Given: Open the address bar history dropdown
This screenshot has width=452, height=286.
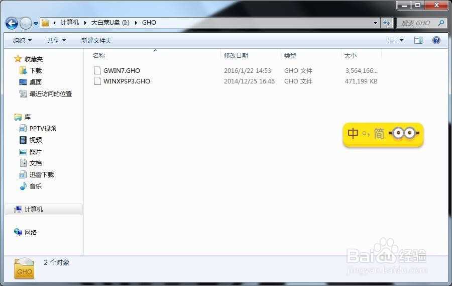Looking at the screenshot, I should (x=375, y=23).
